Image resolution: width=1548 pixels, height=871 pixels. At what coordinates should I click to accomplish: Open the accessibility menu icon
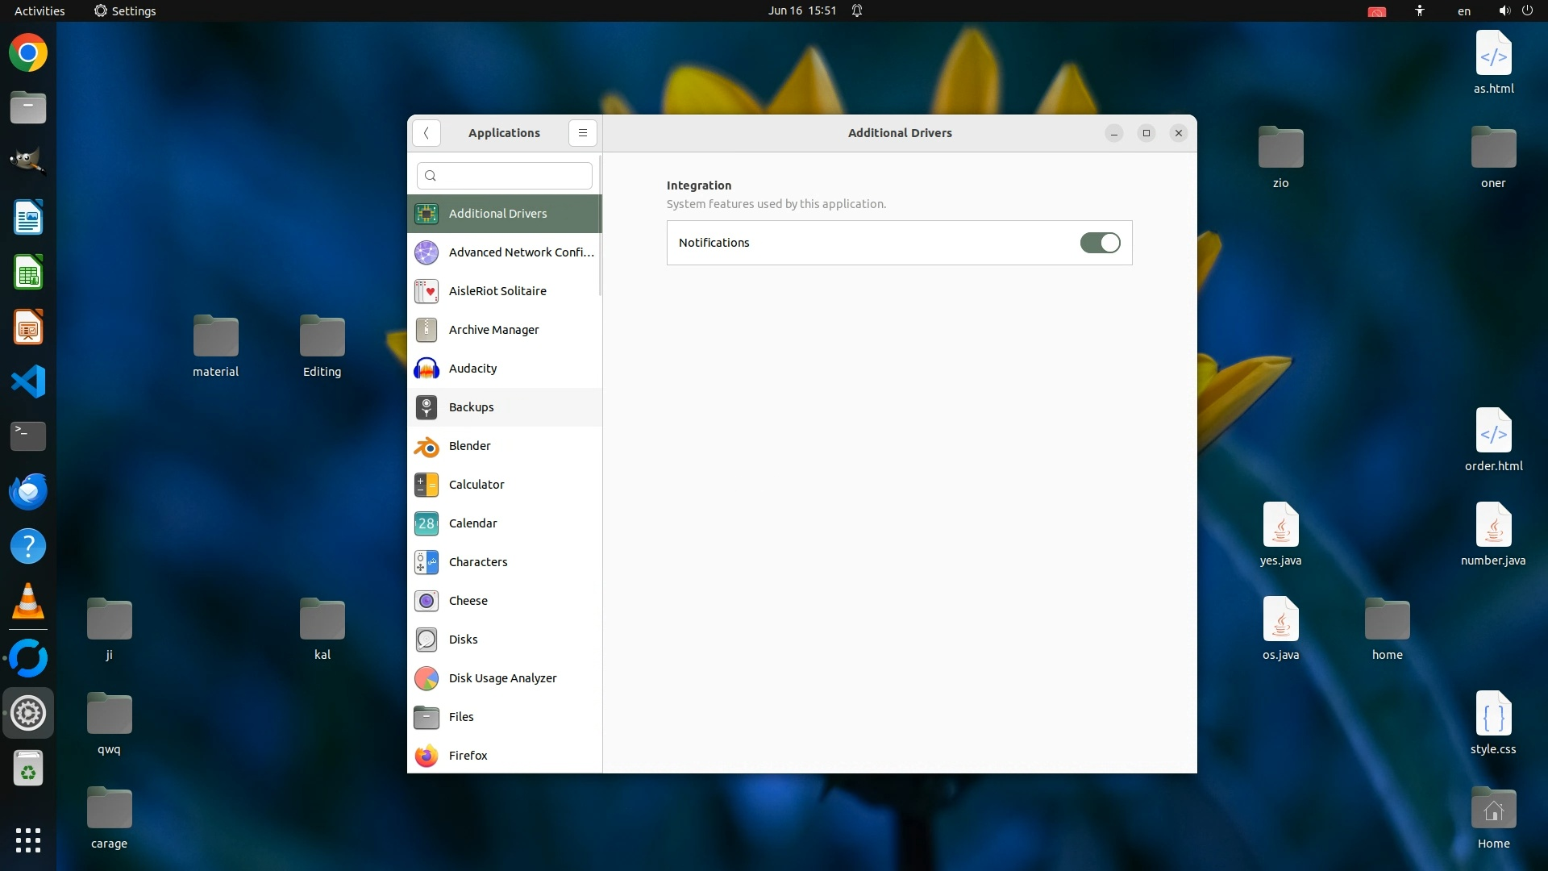coord(1420,10)
